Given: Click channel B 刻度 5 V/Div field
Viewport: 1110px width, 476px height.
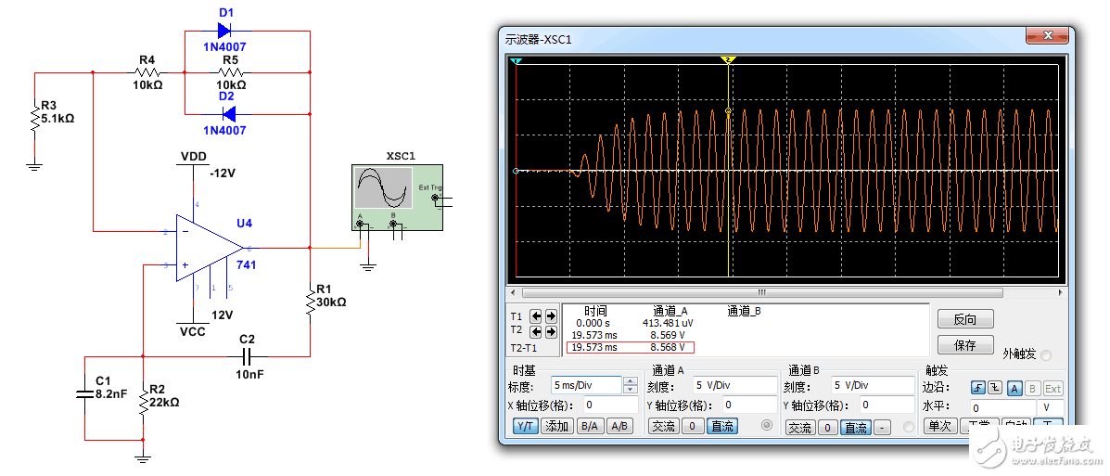Looking at the screenshot, I should 872,385.
